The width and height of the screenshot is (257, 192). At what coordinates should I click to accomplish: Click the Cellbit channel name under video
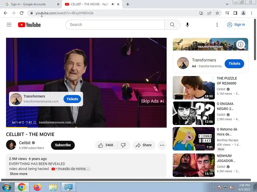click(x=25, y=143)
